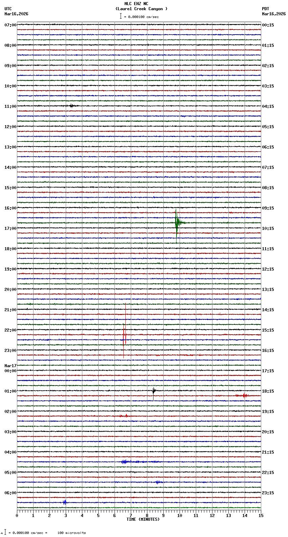
Task: Click the '22:00' UTC time label
Action: (11, 330)
